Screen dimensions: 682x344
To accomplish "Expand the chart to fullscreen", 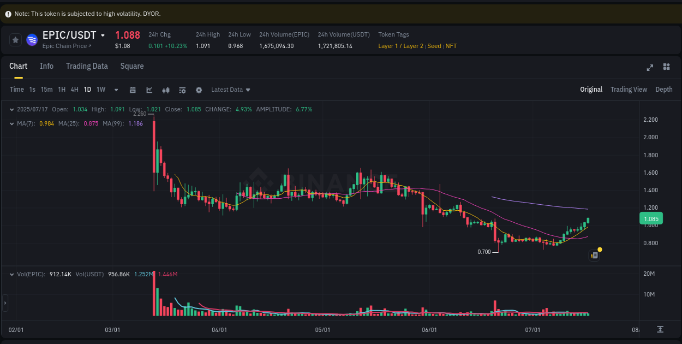I will 650,67.
